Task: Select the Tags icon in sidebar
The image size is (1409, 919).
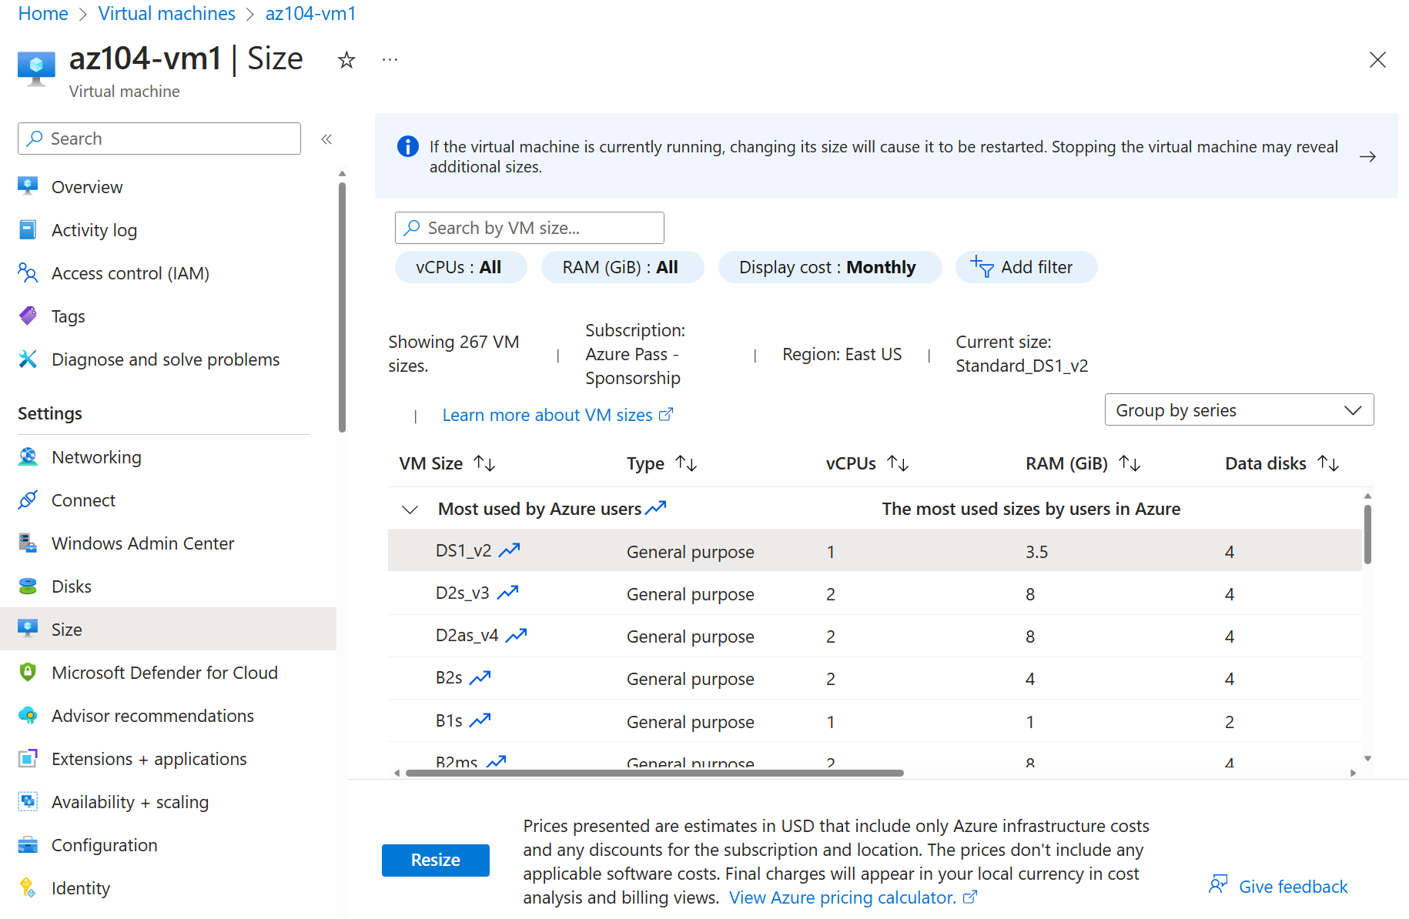Action: coord(28,316)
